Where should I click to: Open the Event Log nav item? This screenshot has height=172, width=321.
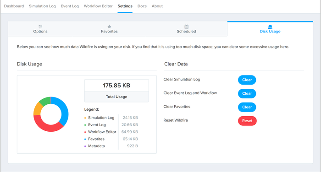tap(70, 6)
